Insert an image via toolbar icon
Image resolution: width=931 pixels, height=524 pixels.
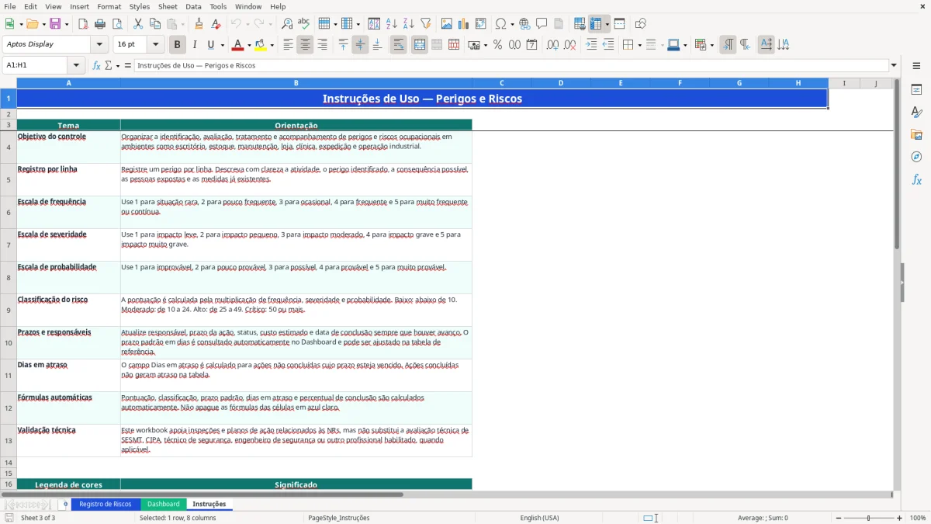tap(447, 24)
